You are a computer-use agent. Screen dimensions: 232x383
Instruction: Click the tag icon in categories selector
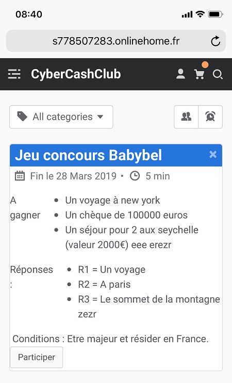22,116
